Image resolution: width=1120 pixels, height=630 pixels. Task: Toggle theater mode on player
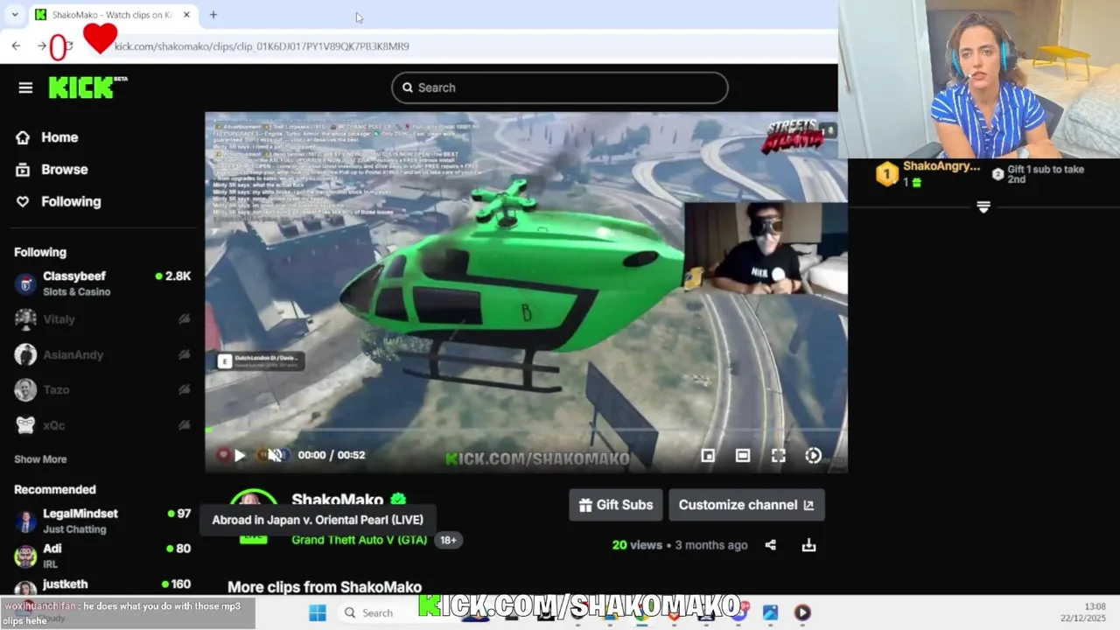point(743,455)
